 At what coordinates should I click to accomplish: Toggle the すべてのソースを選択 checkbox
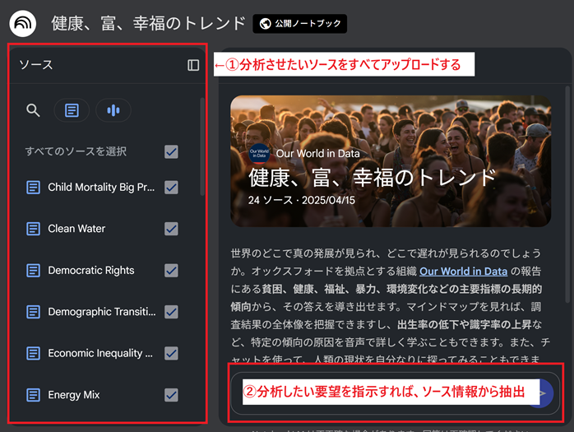click(171, 151)
